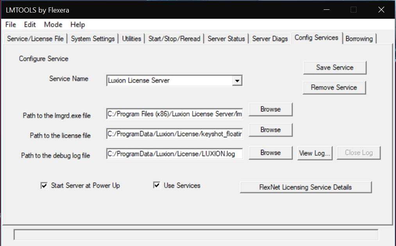The image size is (396, 246).
Task: Open the Start/Stop/Reread tab
Action: 174,39
